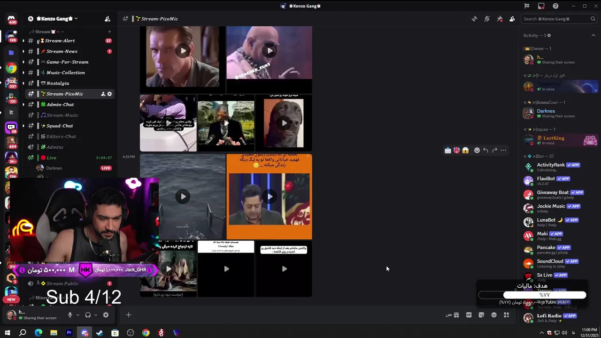Open the Threads icon in channel header
Image resolution: width=601 pixels, height=338 pixels.
click(x=474, y=19)
